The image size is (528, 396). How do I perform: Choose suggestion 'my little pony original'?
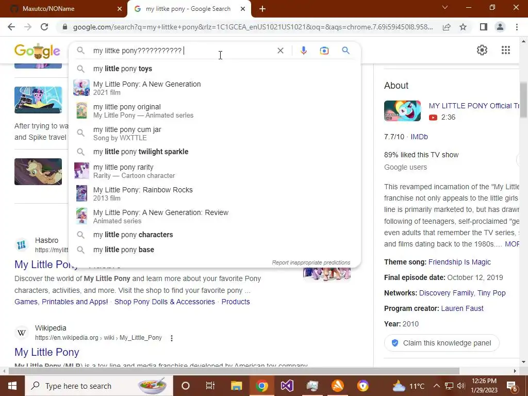tap(214, 111)
